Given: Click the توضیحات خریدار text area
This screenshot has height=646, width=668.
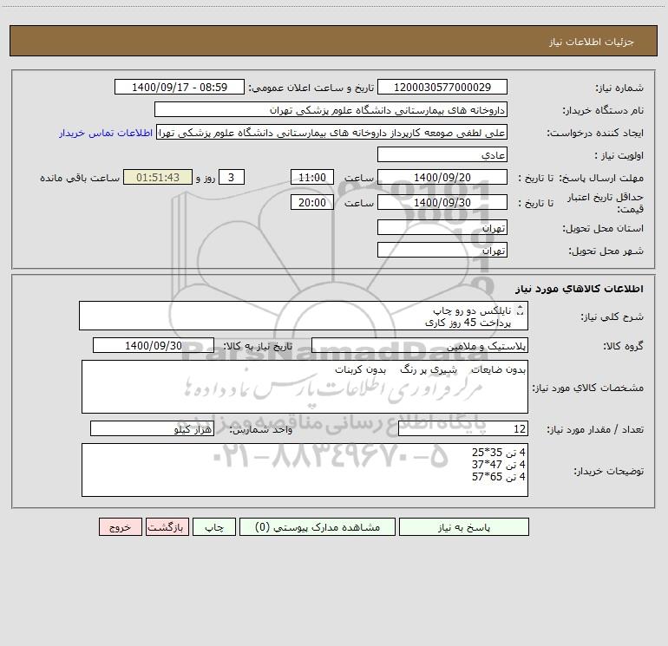Looking at the screenshot, I should click(x=305, y=470).
